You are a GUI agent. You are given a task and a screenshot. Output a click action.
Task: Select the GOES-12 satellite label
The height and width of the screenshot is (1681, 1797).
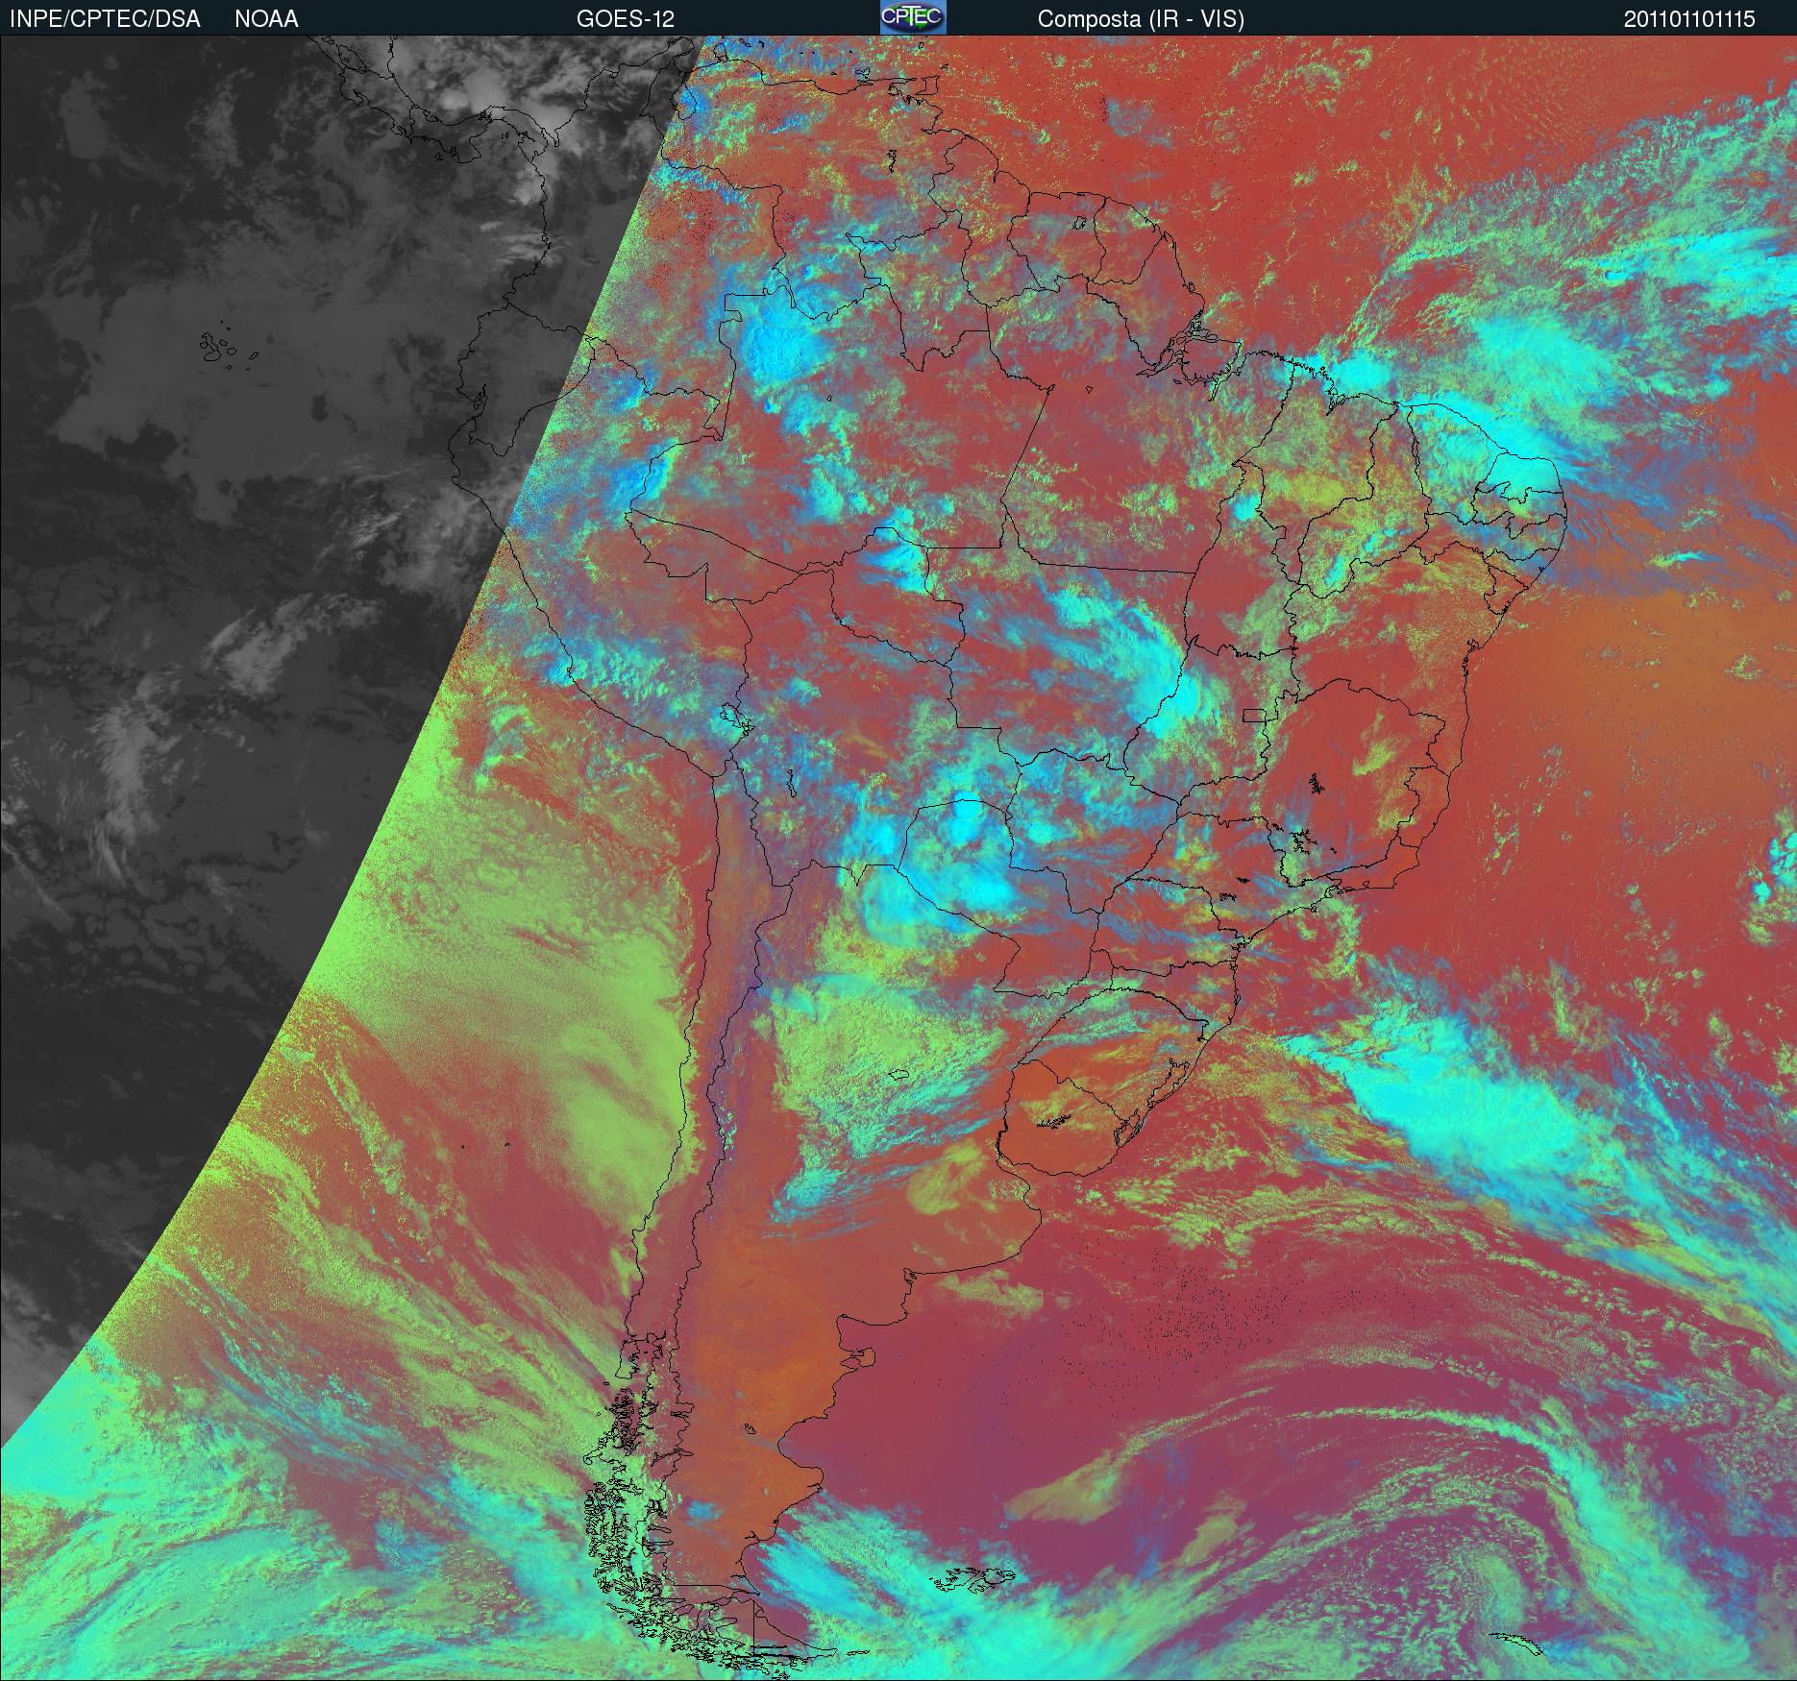[625, 19]
